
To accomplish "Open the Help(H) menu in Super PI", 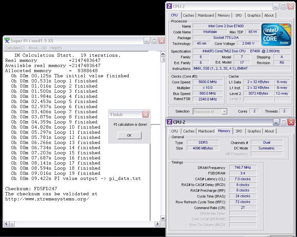I will (x=56, y=48).
